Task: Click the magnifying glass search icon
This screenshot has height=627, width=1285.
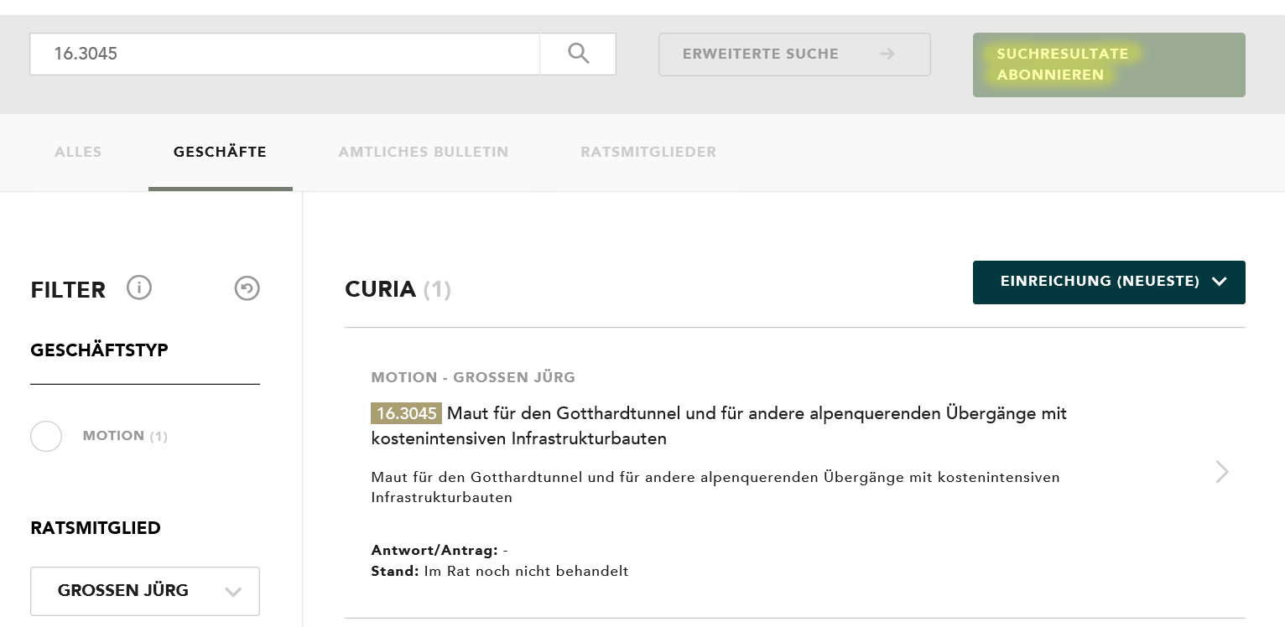Action: 578,54
